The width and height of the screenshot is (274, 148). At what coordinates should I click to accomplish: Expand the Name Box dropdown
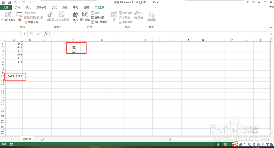[19, 33]
